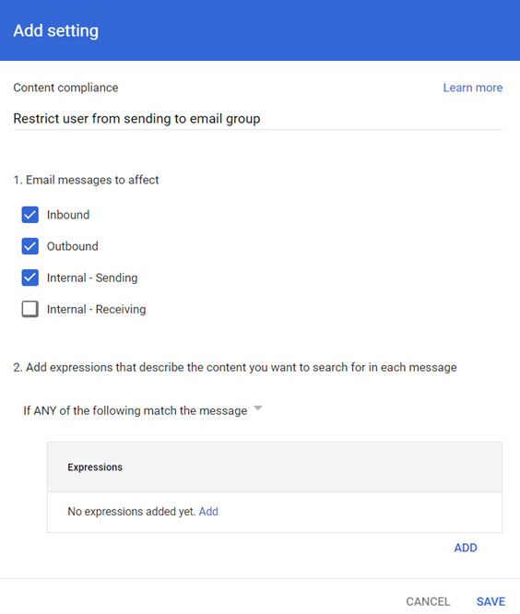
Task: Click the 'Add setting' dialog title
Action: [56, 30]
